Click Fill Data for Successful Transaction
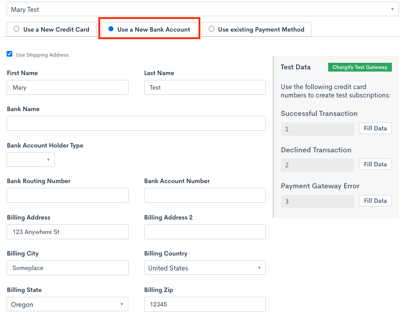The height and width of the screenshot is (324, 402). 375,128
